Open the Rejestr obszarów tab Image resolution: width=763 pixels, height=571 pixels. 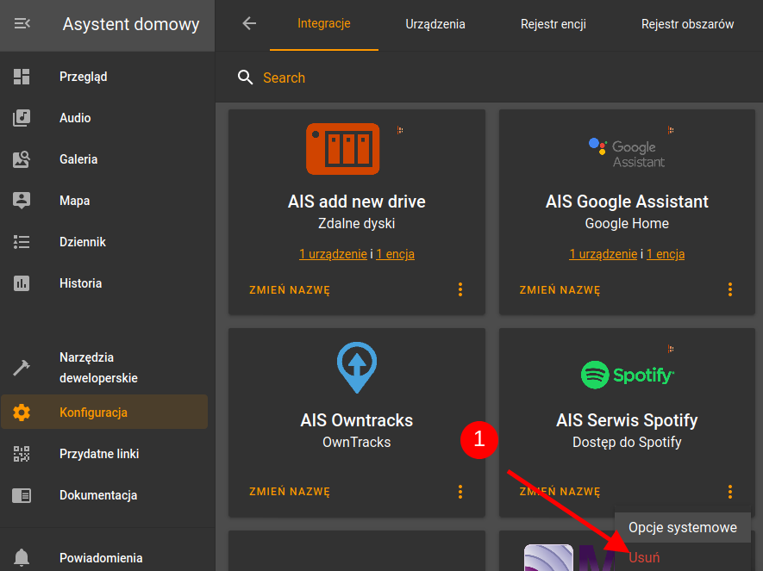tap(688, 24)
